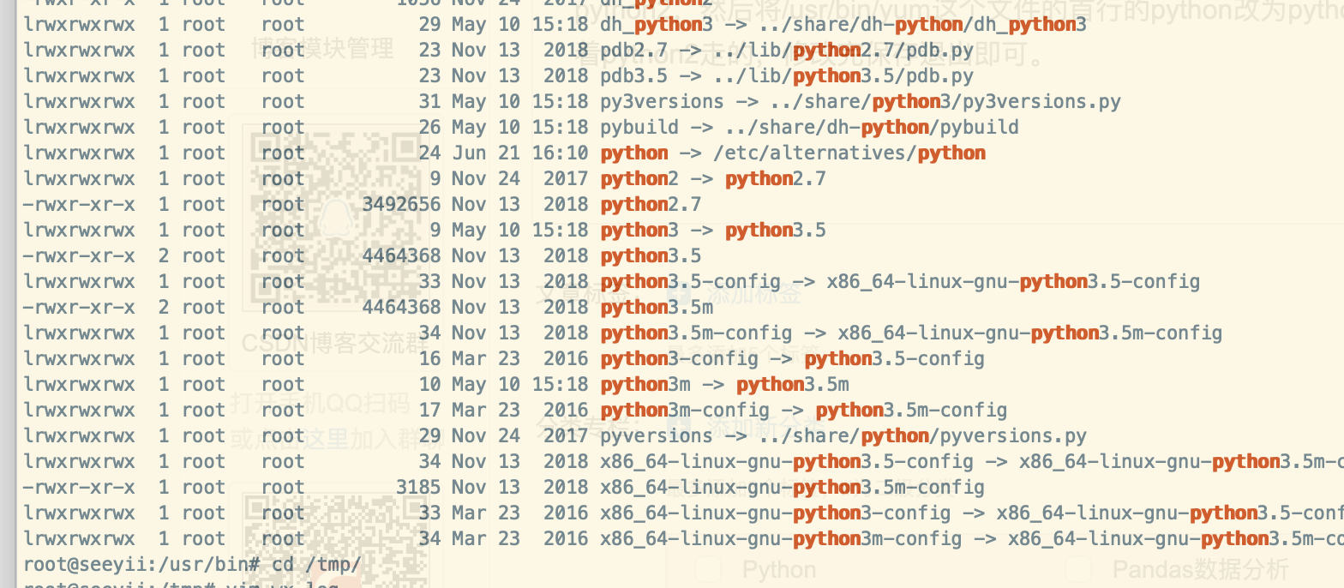Click the ../lib/python3.5/pdb.py target path

[843, 75]
